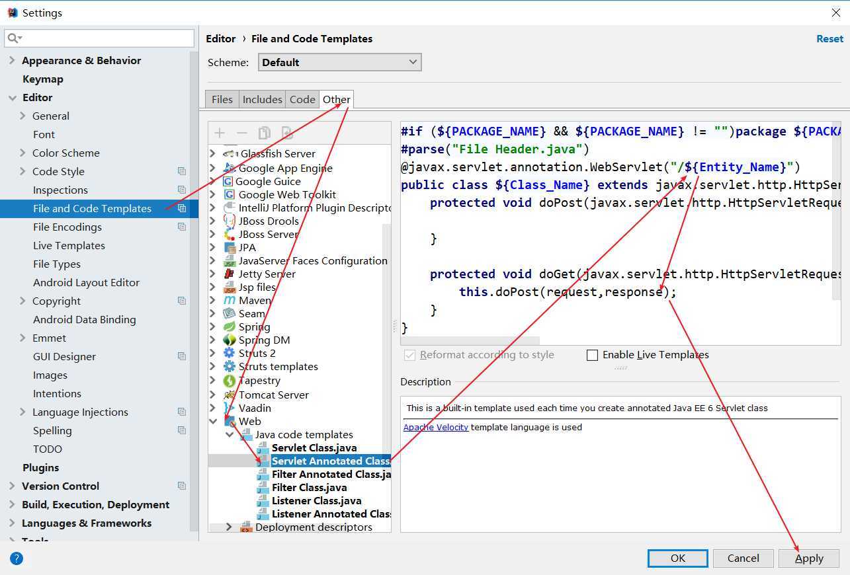Viewport: 850px width, 575px height.
Task: Select File Types settings
Action: pyautogui.click(x=57, y=264)
